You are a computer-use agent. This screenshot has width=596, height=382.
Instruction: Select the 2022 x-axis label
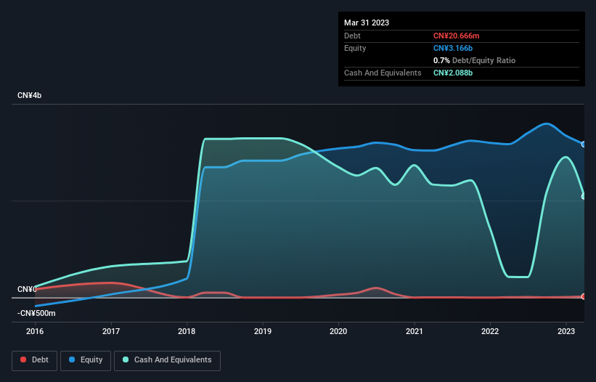tap(490, 331)
